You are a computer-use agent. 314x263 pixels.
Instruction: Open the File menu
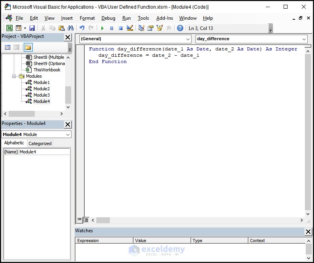(x=19, y=18)
